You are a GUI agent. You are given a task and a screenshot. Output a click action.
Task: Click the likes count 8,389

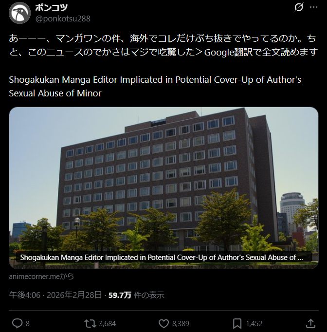click(181, 324)
